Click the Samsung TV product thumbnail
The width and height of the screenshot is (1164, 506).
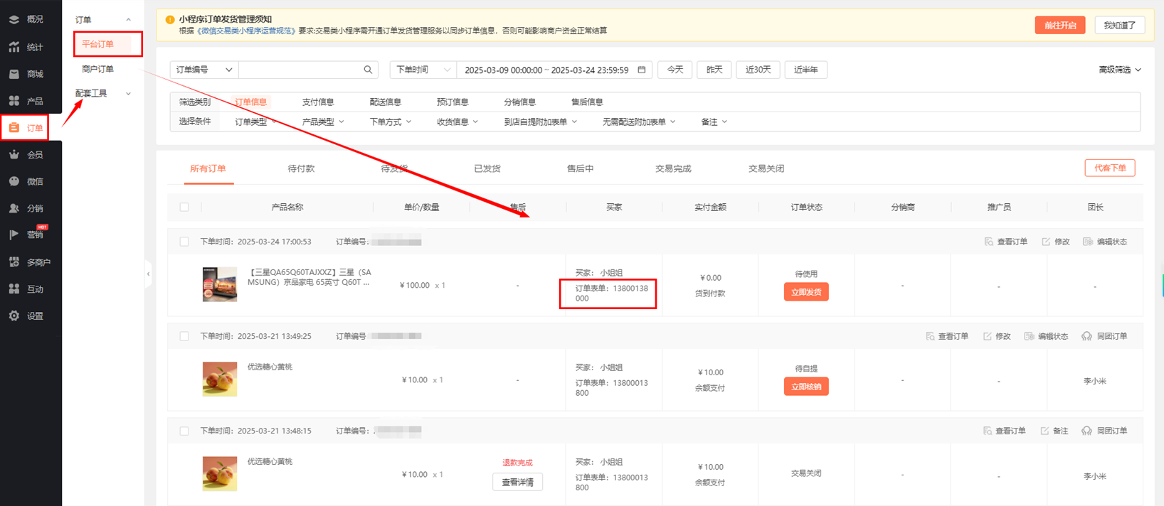pos(220,284)
